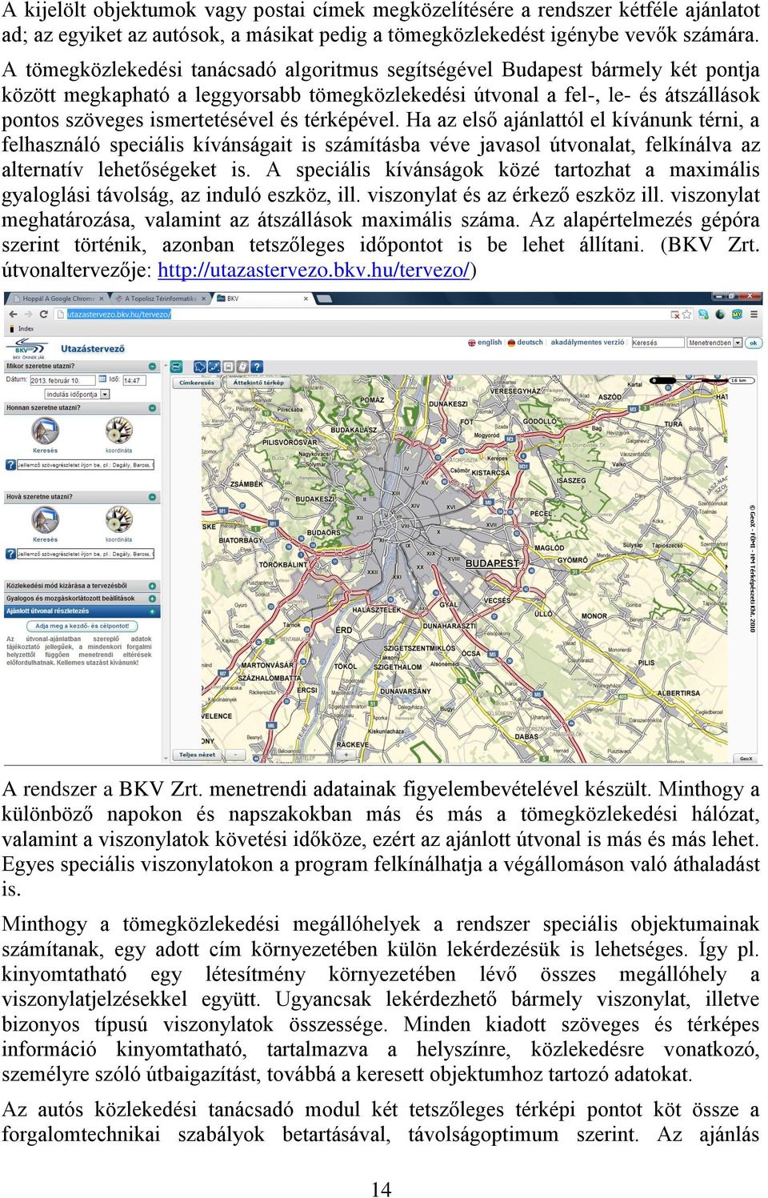
Task: Click the Honnan address text field
Action: (86, 465)
